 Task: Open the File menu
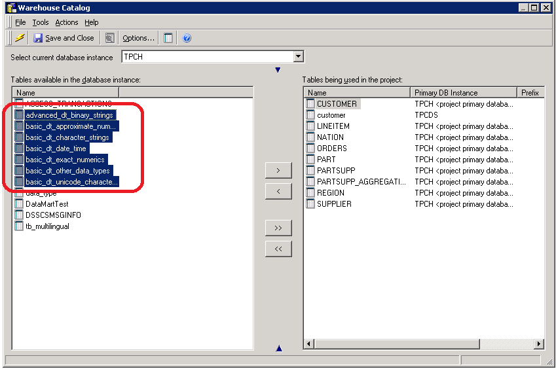20,22
